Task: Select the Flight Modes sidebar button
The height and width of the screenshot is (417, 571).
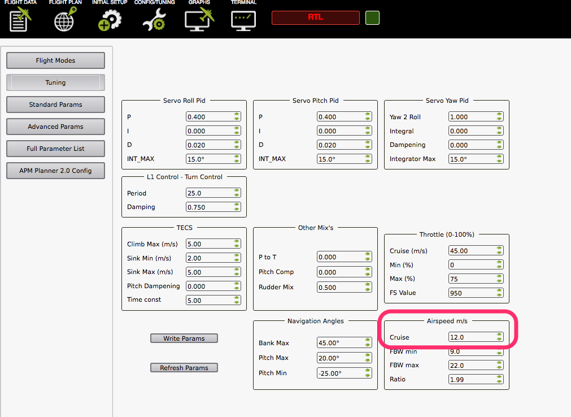Action: [55, 60]
